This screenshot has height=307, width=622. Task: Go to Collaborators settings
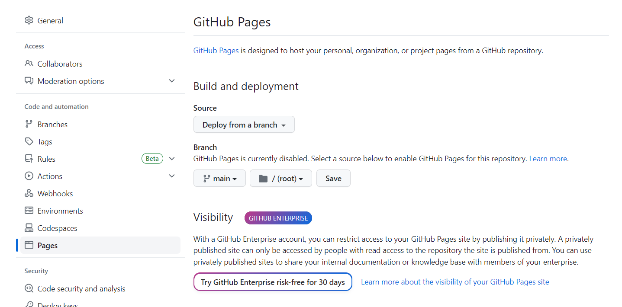pos(60,64)
